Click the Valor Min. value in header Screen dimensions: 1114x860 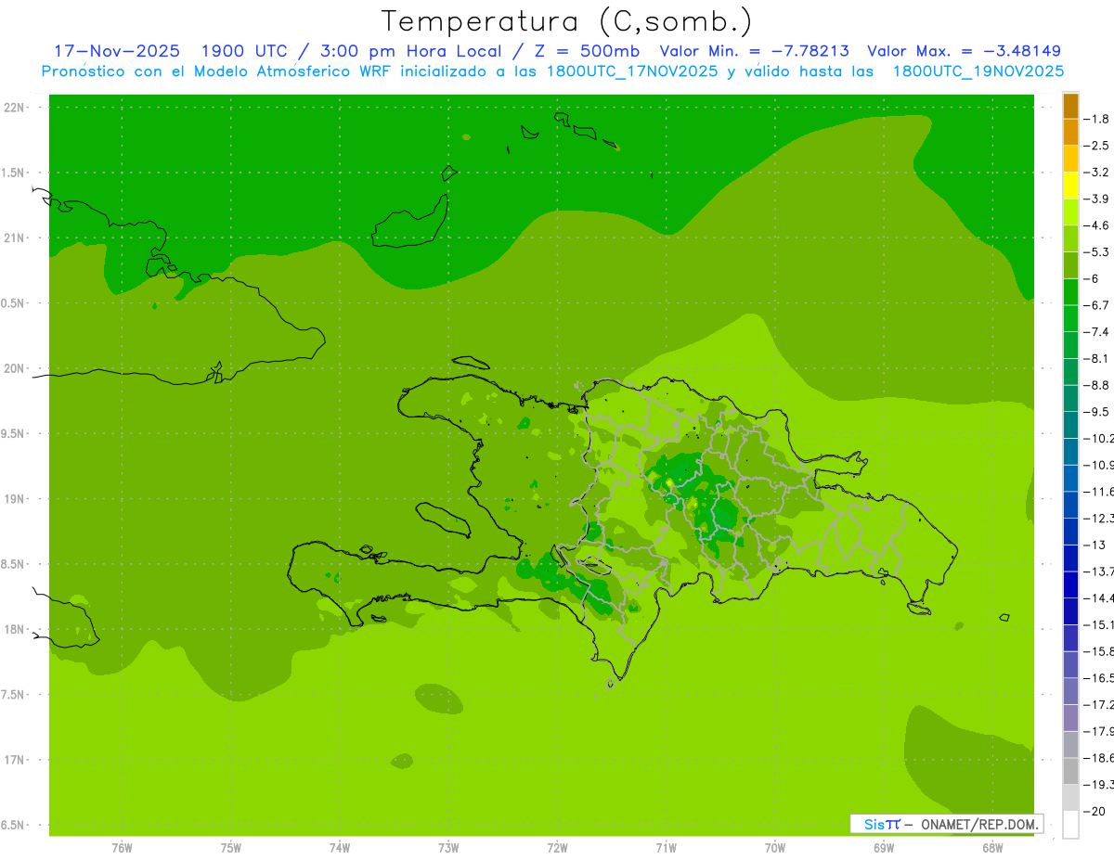[x=754, y=51]
